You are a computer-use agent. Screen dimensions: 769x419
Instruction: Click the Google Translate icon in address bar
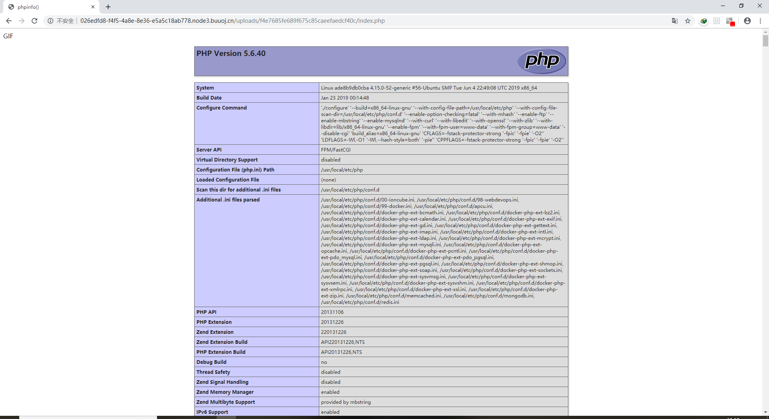tap(675, 21)
